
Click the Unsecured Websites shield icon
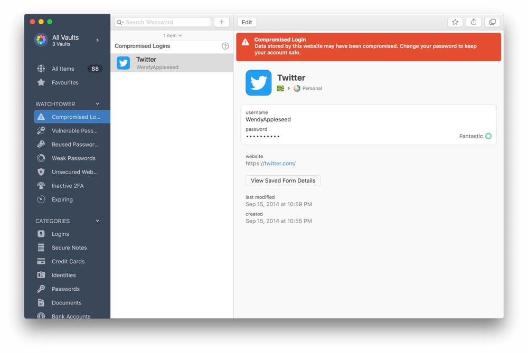coord(41,172)
